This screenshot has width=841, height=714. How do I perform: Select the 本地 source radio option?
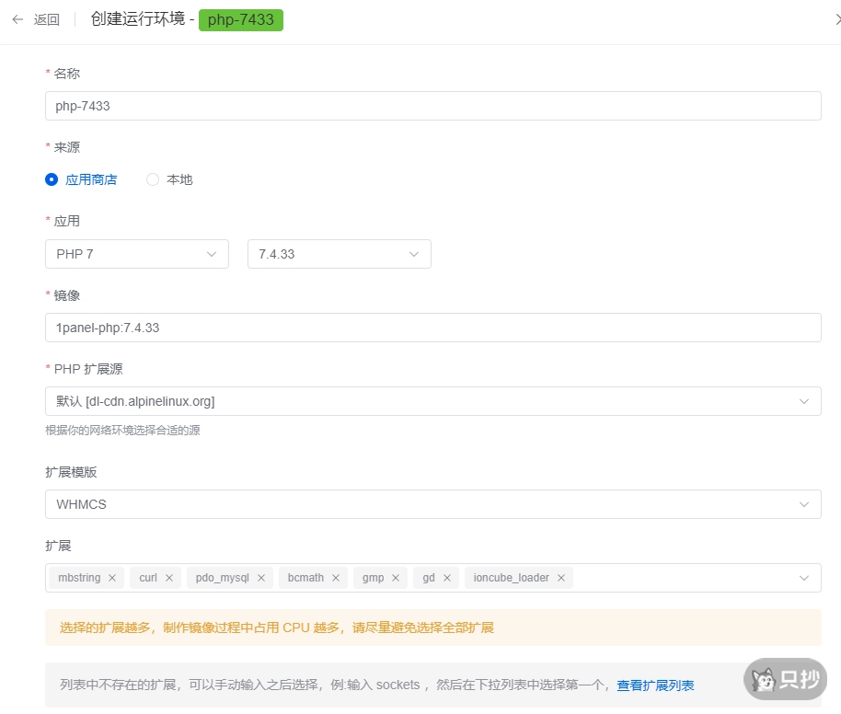tap(153, 179)
